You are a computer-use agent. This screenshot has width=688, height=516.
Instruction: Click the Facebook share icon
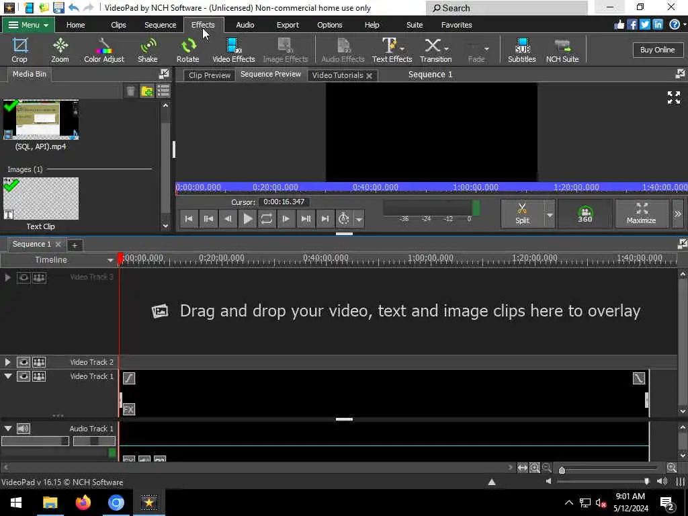pos(632,25)
